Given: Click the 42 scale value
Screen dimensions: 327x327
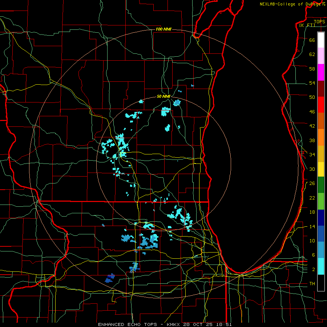Looking at the screenshot, I should click(x=312, y=126).
